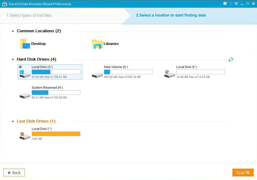Select the Libraries folder icon
257x180 pixels.
pyautogui.click(x=97, y=44)
